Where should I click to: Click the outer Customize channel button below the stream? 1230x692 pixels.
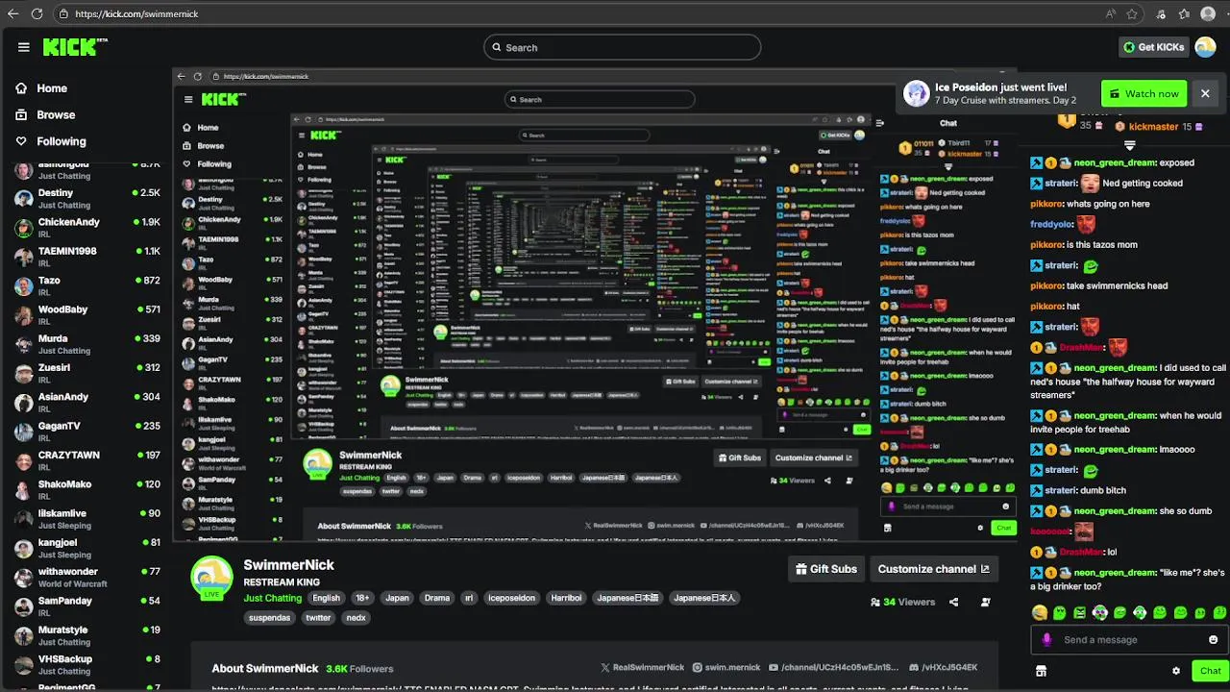coord(933,569)
